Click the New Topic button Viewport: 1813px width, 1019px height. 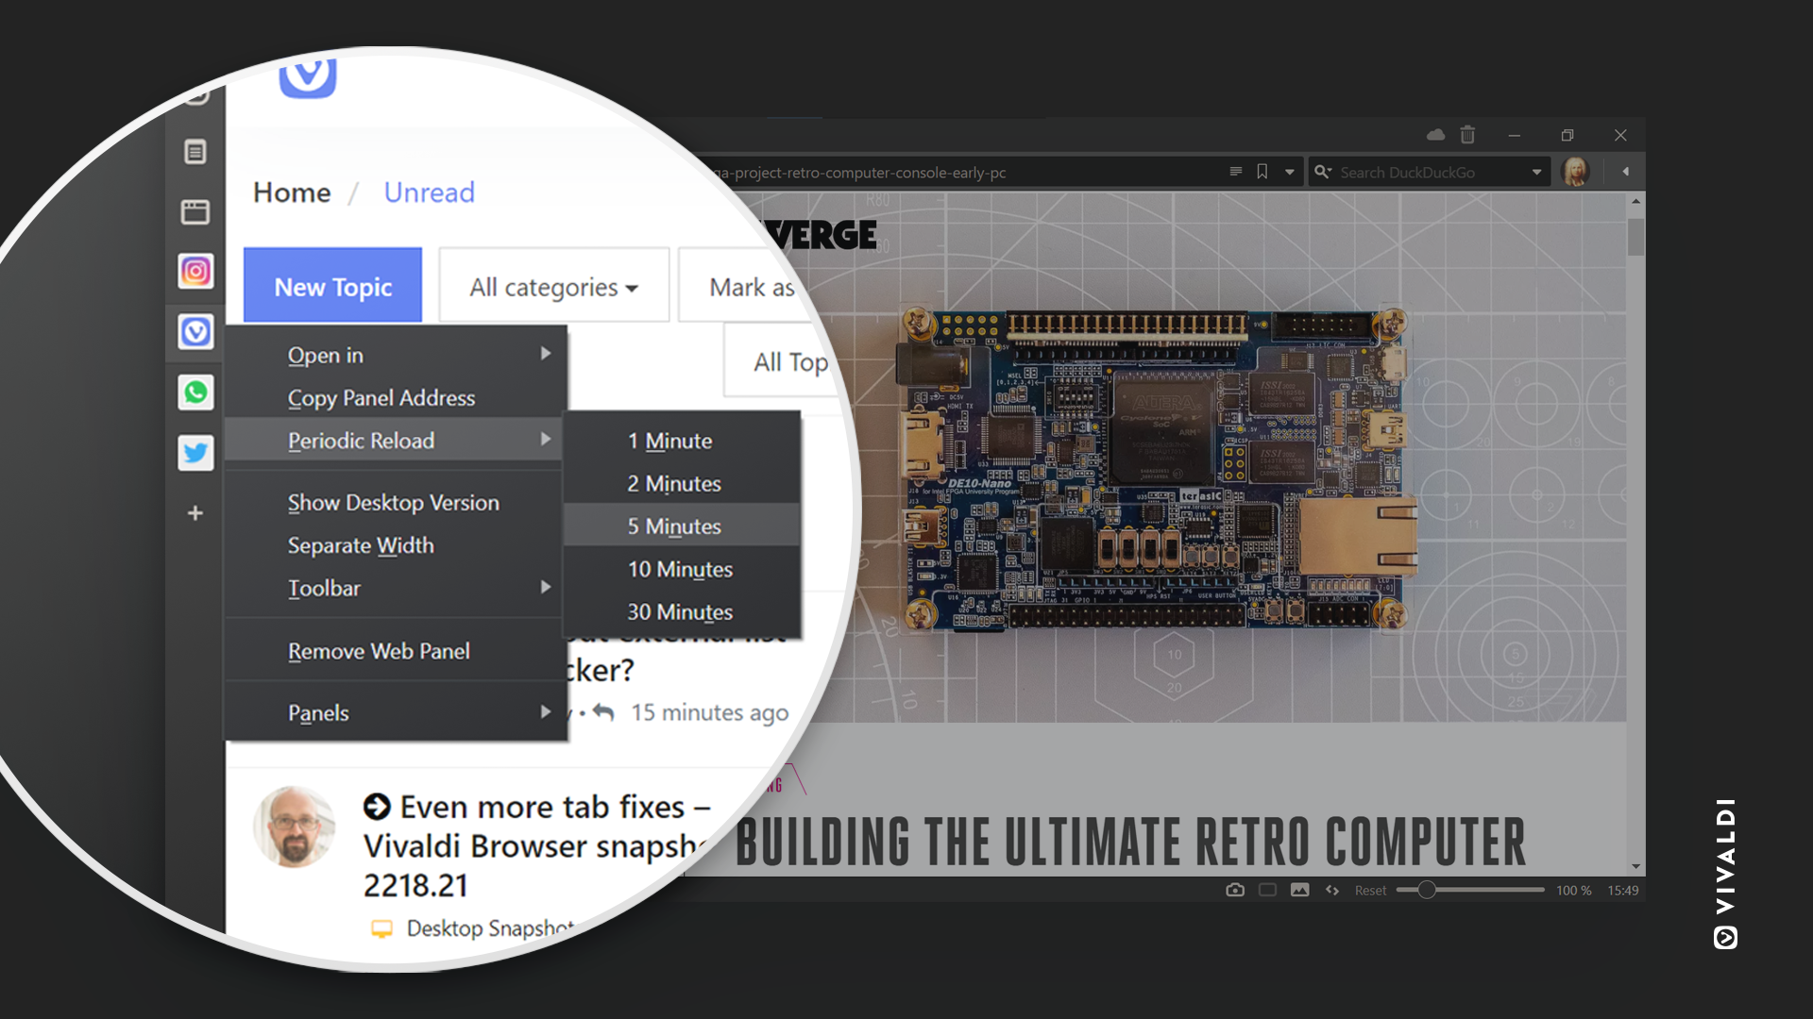pyautogui.click(x=332, y=286)
